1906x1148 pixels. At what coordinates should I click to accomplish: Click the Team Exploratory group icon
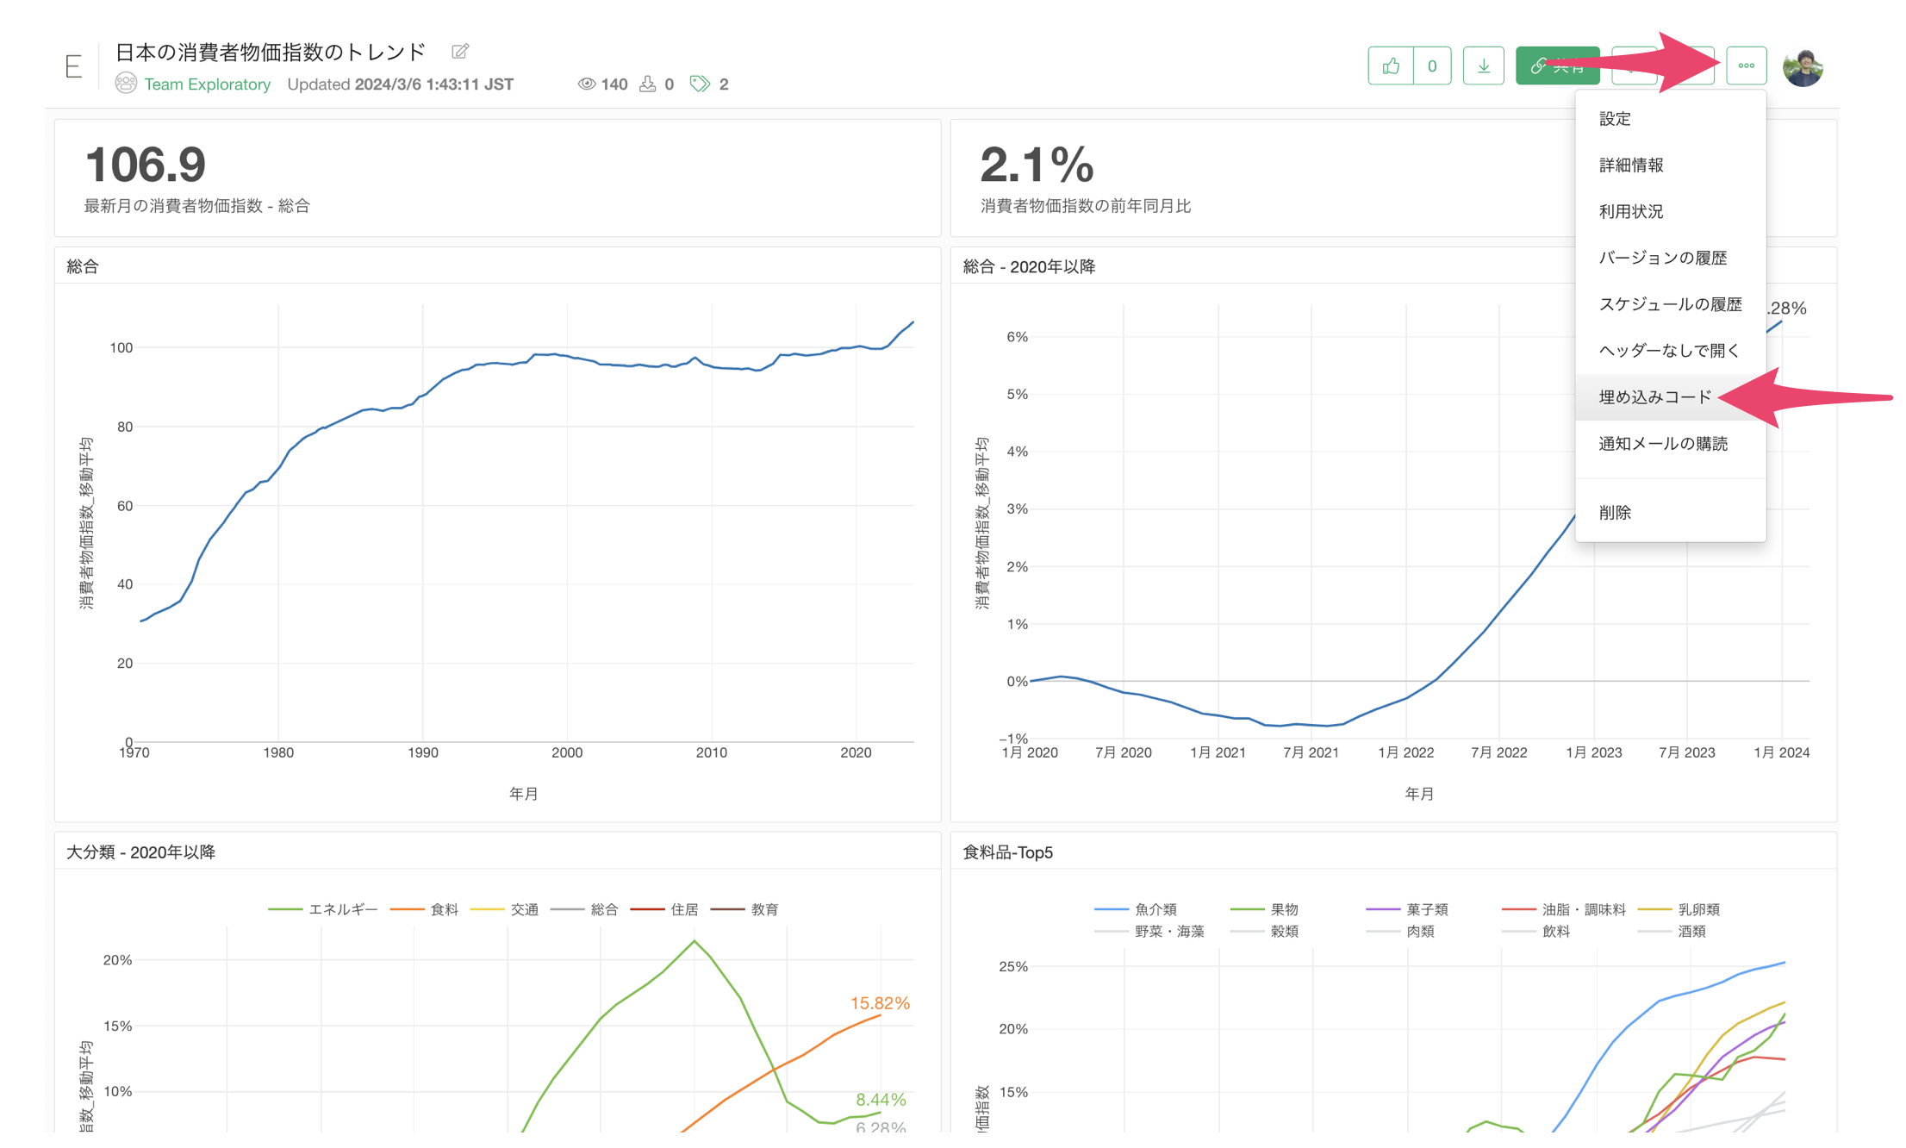126,84
